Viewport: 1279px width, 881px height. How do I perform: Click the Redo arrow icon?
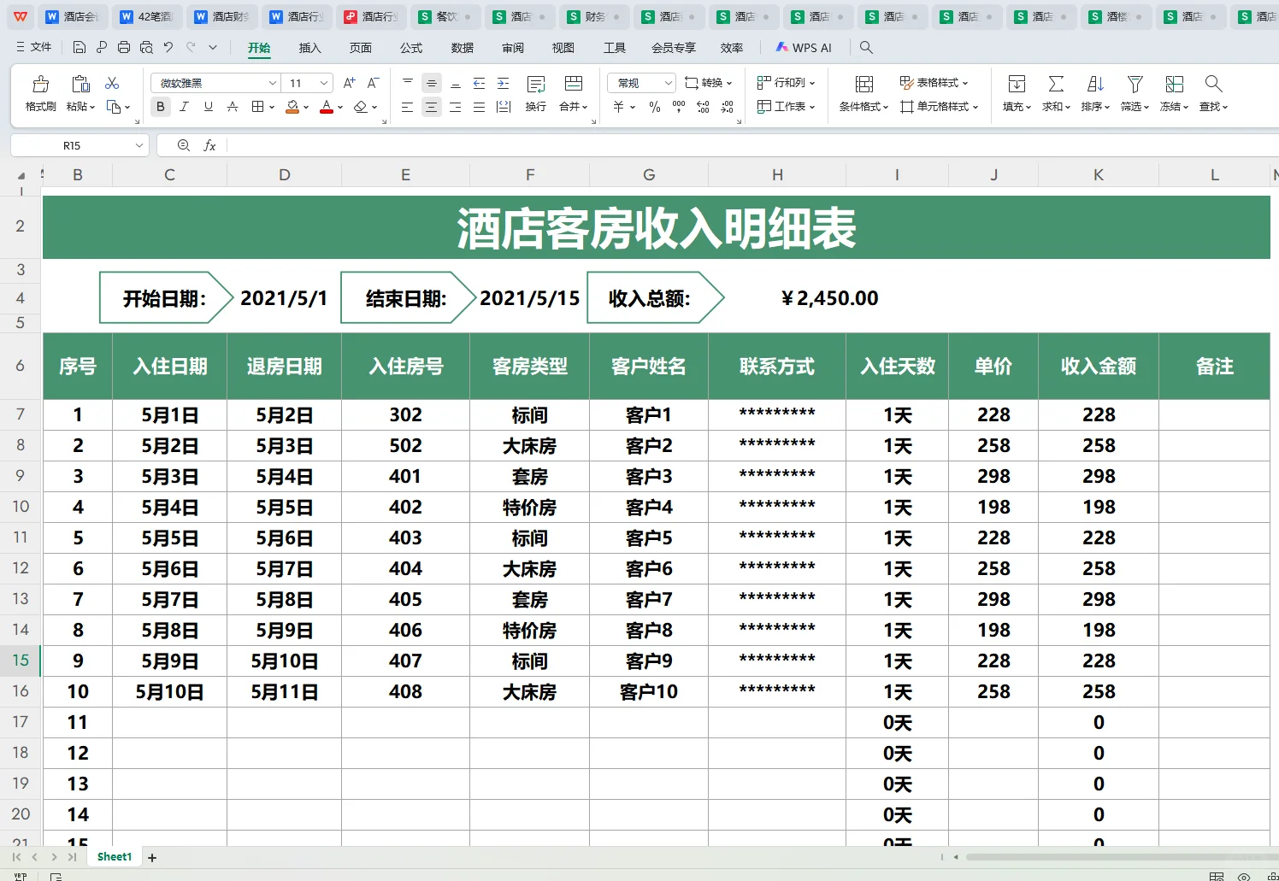pyautogui.click(x=191, y=48)
